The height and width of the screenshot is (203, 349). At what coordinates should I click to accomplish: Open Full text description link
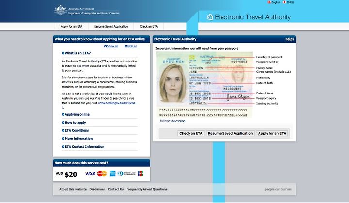point(173,121)
